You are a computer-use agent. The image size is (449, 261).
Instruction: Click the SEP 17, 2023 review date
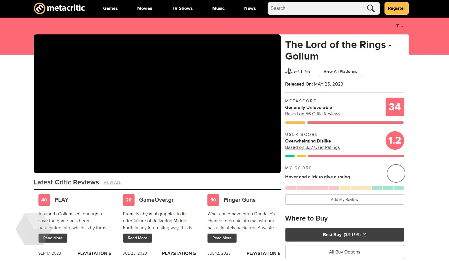point(50,253)
